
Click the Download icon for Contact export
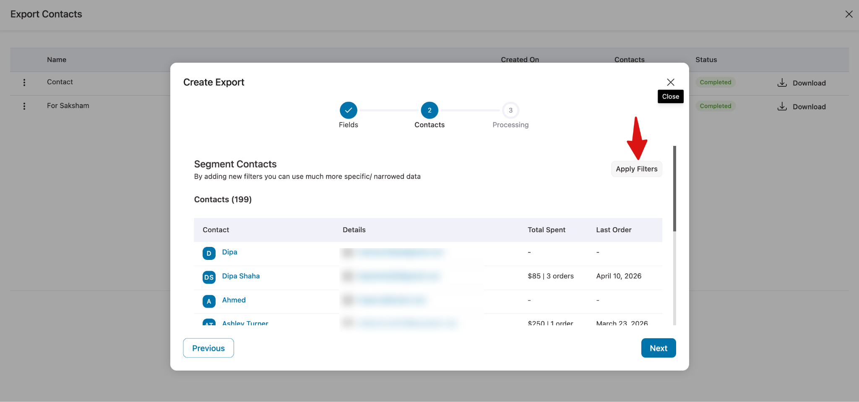pos(782,83)
